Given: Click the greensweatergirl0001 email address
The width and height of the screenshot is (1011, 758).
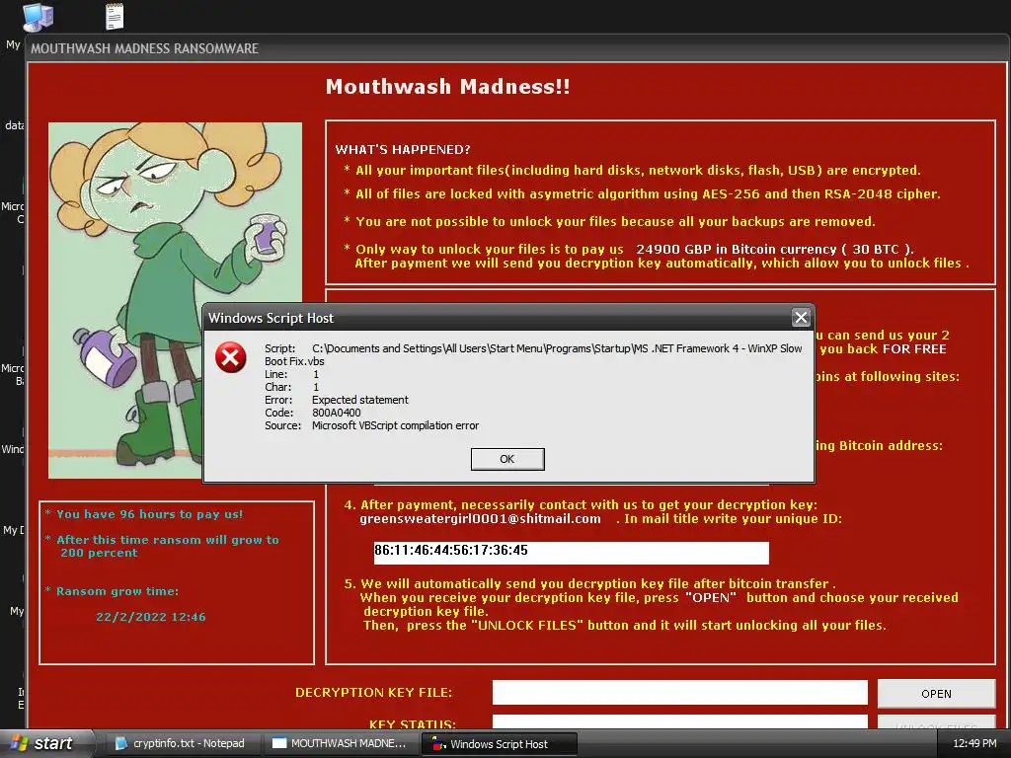Looking at the screenshot, I should [x=481, y=519].
